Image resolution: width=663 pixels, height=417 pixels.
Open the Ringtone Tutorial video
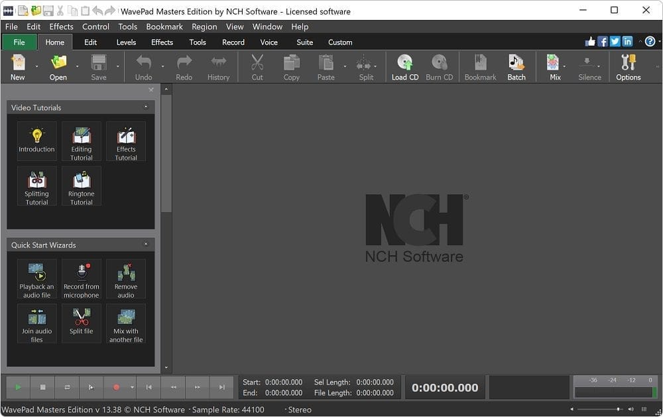81,186
